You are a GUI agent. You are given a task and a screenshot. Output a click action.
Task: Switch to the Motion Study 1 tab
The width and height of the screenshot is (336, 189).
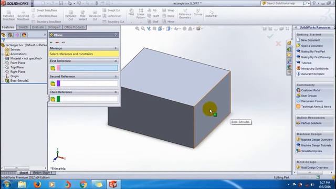(x=42, y=173)
